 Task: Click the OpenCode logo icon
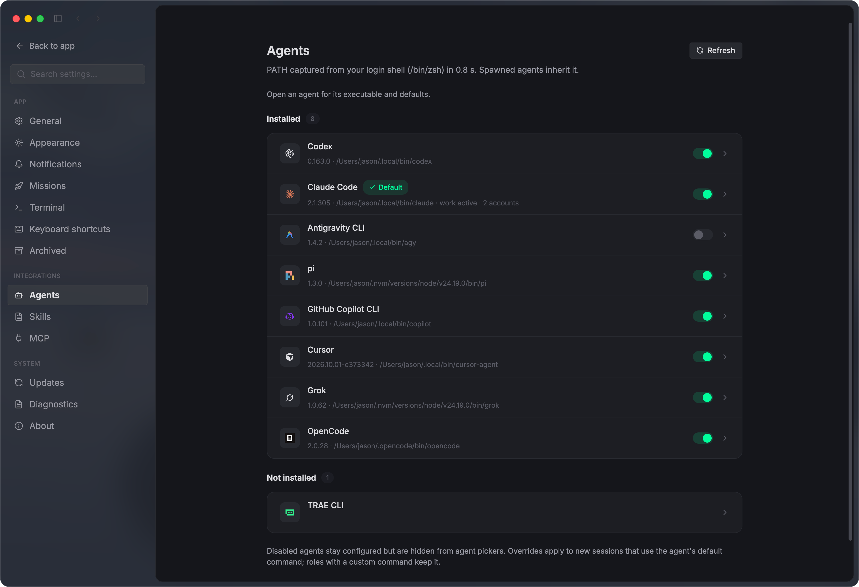[289, 438]
